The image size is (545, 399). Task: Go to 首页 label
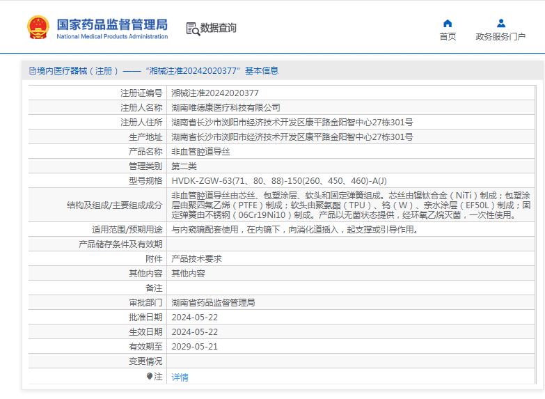coord(448,36)
